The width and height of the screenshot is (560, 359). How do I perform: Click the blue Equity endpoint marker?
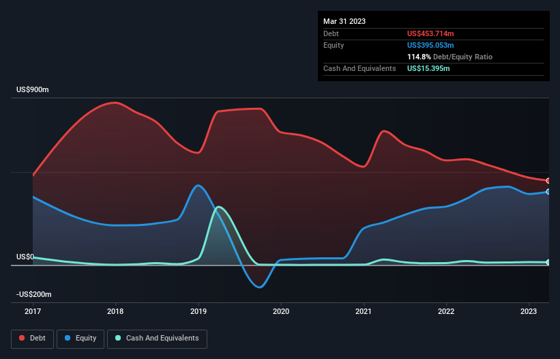[x=548, y=192]
